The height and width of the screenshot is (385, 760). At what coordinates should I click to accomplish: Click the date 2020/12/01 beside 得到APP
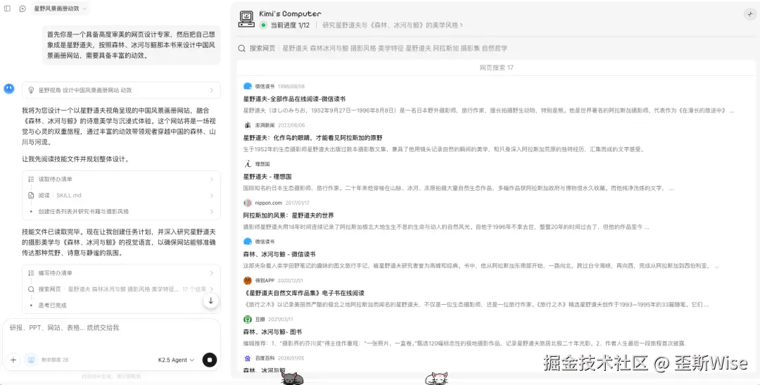291,280
